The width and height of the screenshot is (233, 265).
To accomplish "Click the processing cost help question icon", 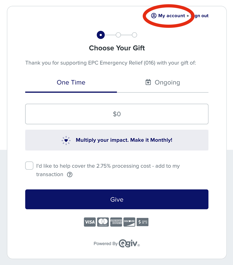I will click(x=70, y=175).
